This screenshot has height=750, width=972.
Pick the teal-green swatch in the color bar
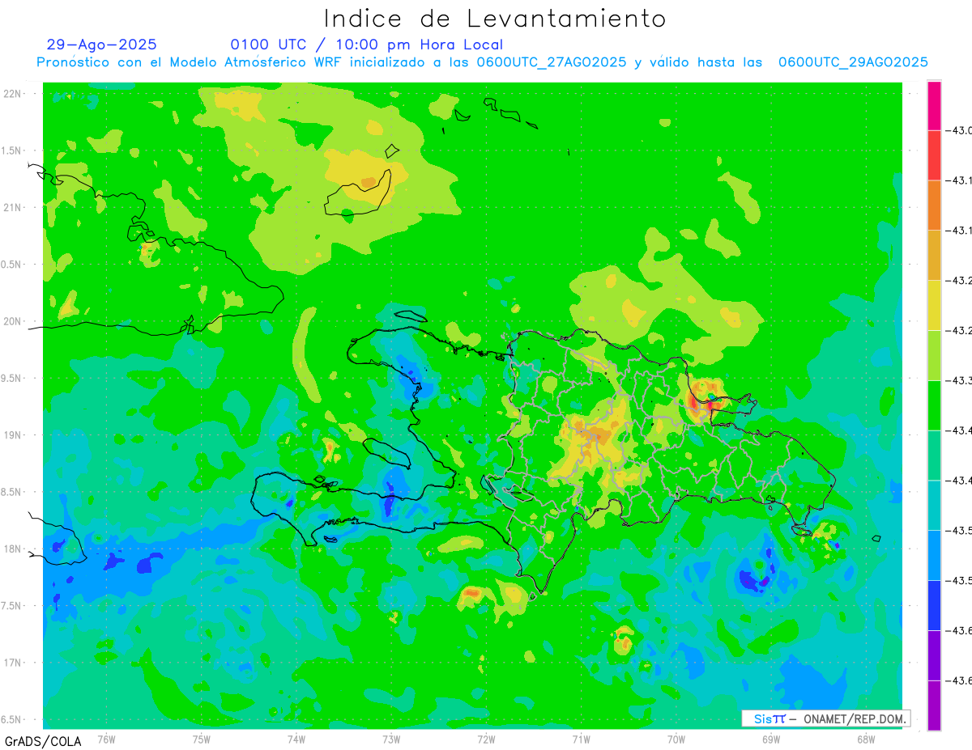coord(934,455)
